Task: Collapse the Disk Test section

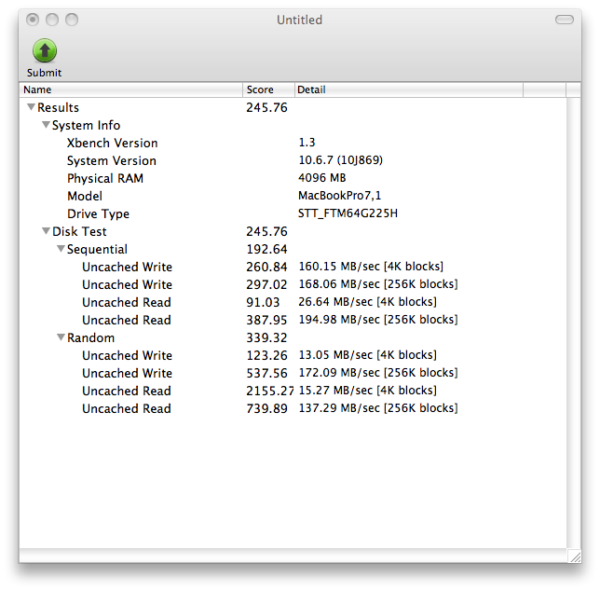Action: (46, 231)
